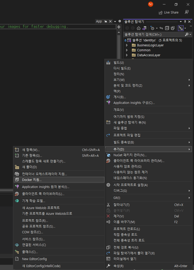Click the Home icon in Solution Explorer toolbar
Viewport: 194px width, 270px height.
(x=138, y=28)
